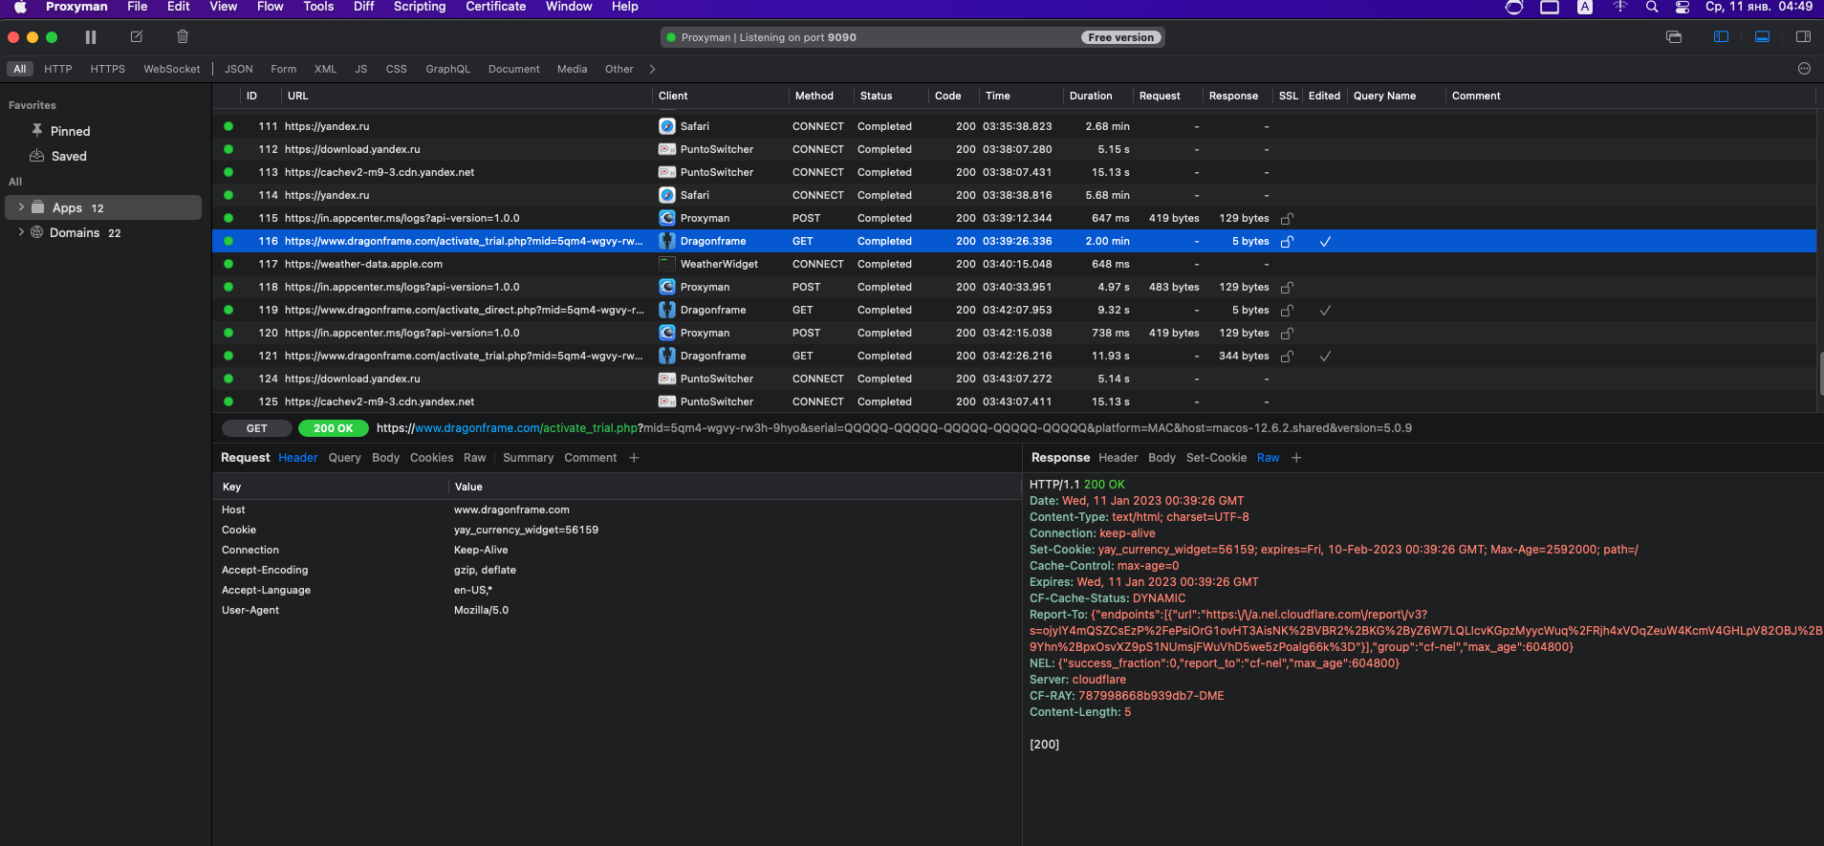Expand the Domains group
This screenshot has width=1824, height=846.
[x=21, y=232]
